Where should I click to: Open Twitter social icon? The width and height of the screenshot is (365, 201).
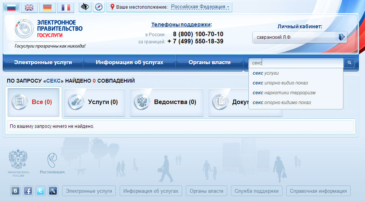click(41, 191)
